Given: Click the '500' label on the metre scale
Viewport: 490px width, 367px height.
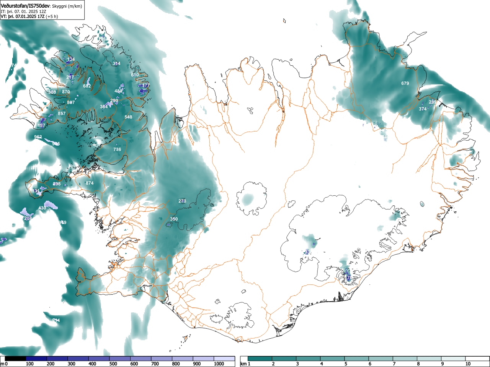Looking at the screenshot, I should [x=113, y=364].
